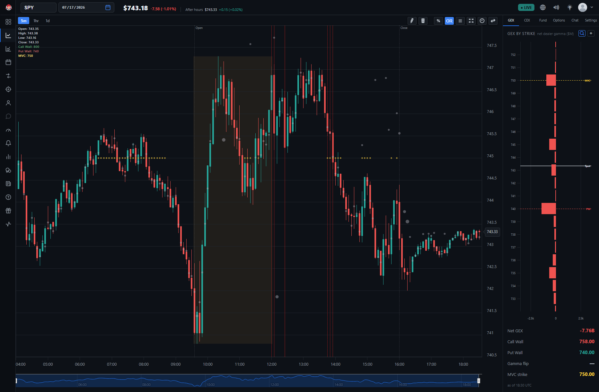Toggle the horizontal lines levels button
599x392 pixels.
click(x=460, y=21)
